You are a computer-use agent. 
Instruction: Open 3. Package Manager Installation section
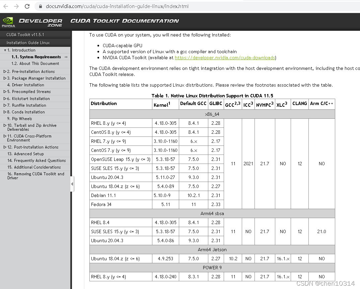tap(36, 78)
